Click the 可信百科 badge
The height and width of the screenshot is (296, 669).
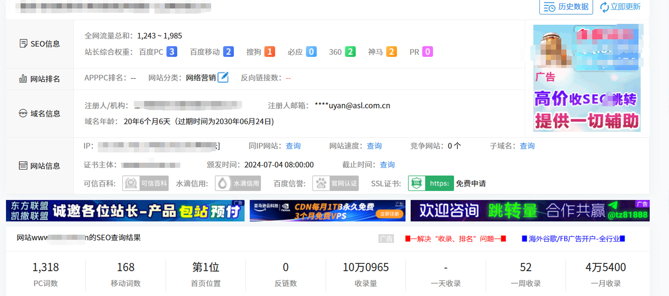145,183
